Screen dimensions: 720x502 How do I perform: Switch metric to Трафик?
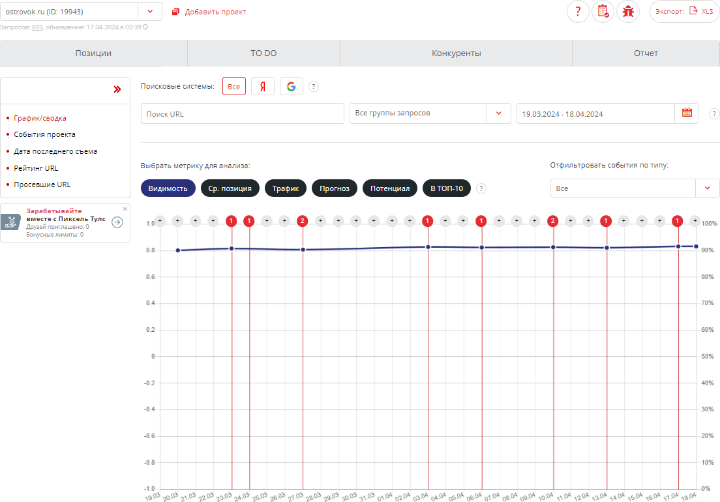(x=286, y=188)
